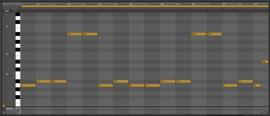Click the loop start triangle marker
This screenshot has height=116, width=270.
coord(21,6)
